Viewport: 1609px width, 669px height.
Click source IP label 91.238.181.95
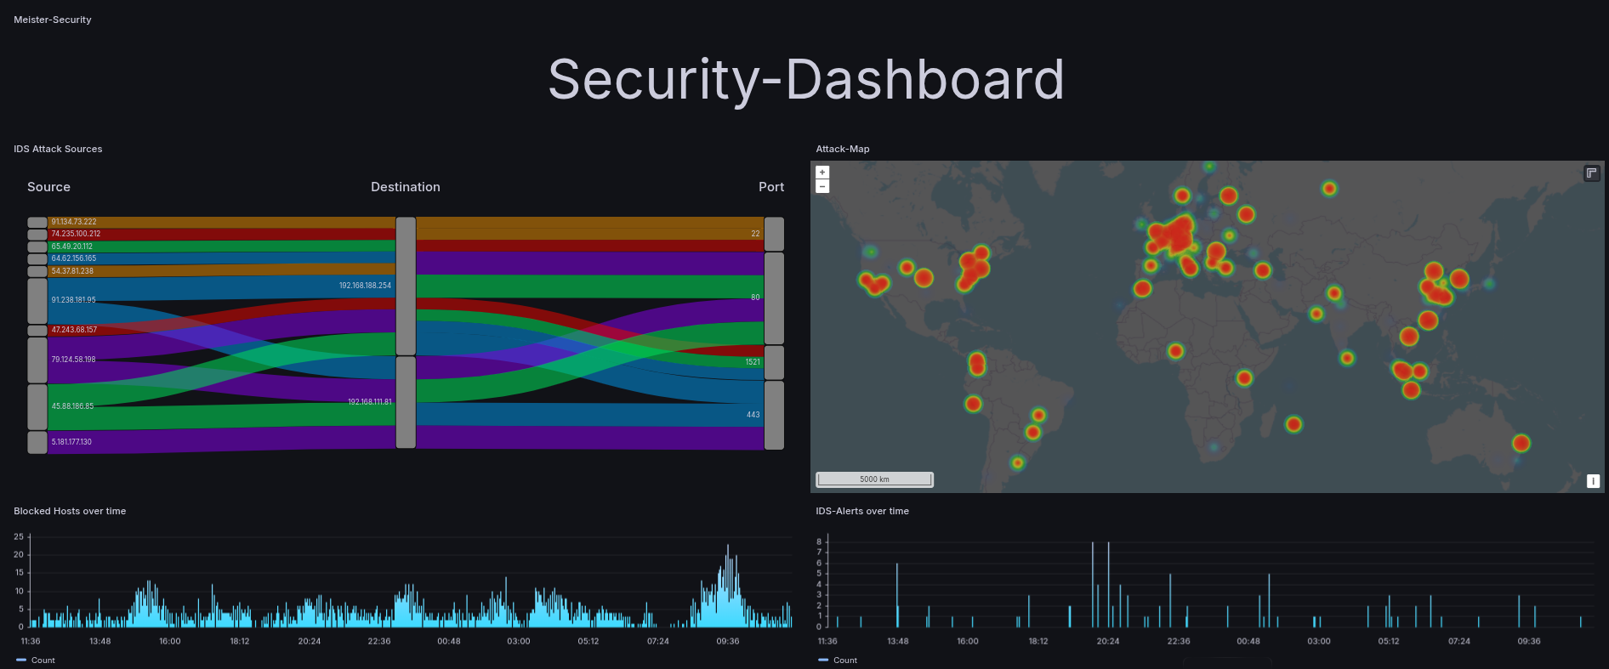click(73, 300)
